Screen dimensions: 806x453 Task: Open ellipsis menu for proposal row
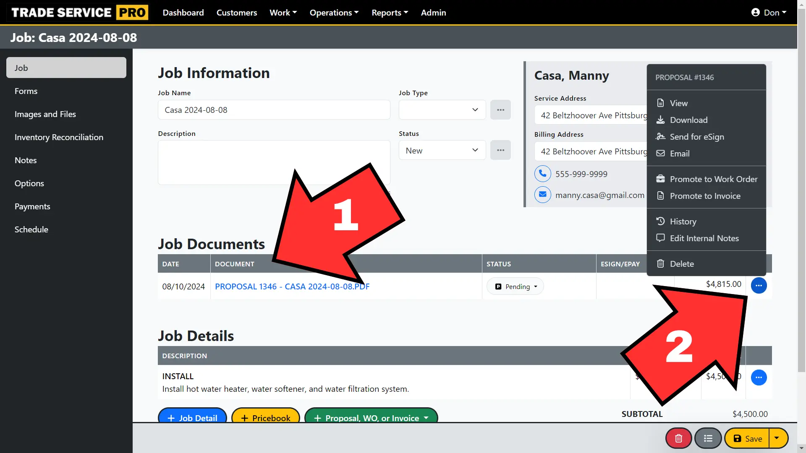(759, 286)
